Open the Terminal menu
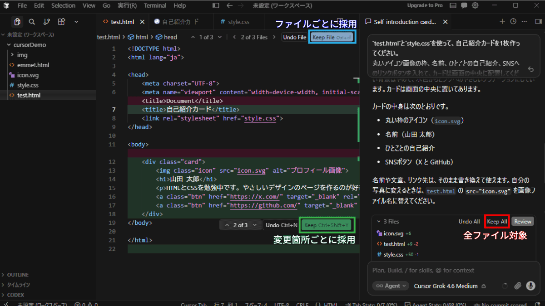This screenshot has height=306, width=545. (155, 5)
